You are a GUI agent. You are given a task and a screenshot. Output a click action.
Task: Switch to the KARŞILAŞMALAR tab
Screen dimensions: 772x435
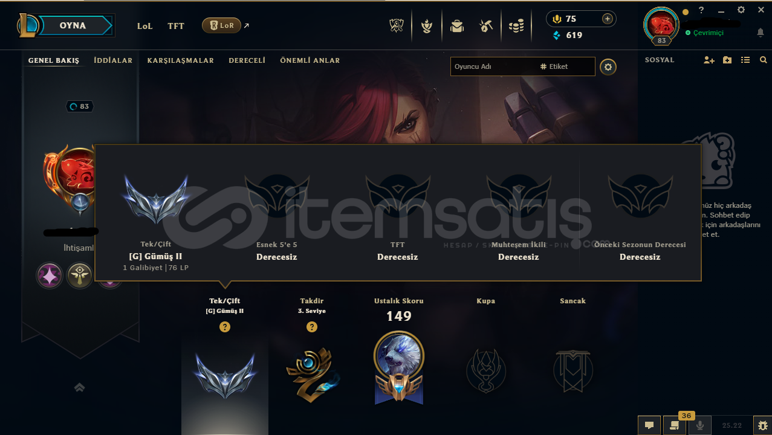[x=180, y=60]
